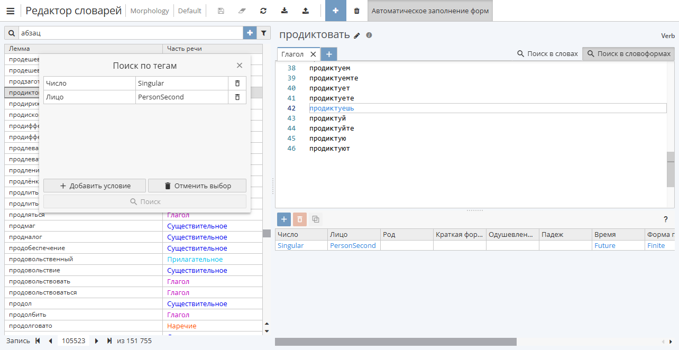
Task: Go to the next record
Action: tap(97, 341)
